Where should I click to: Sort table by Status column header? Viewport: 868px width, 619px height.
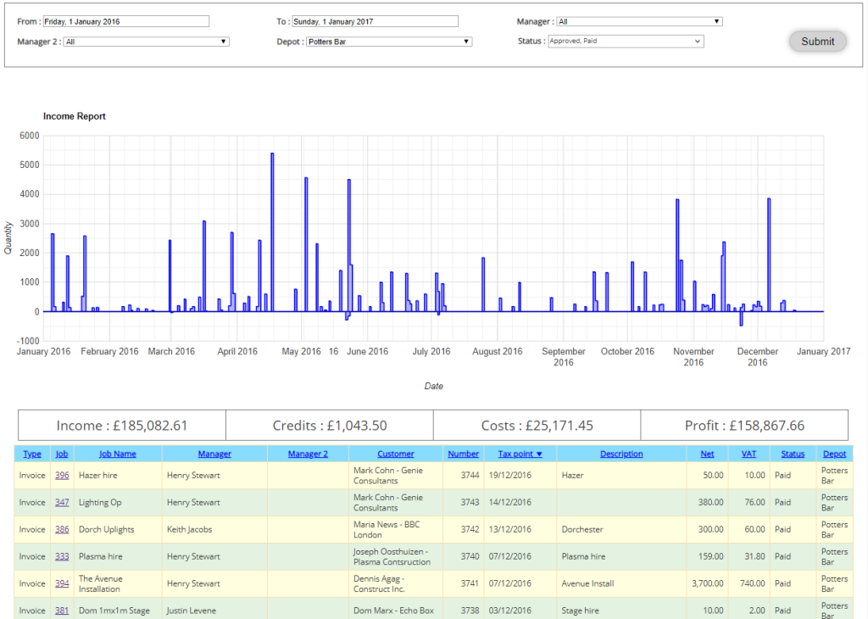pyautogui.click(x=793, y=454)
